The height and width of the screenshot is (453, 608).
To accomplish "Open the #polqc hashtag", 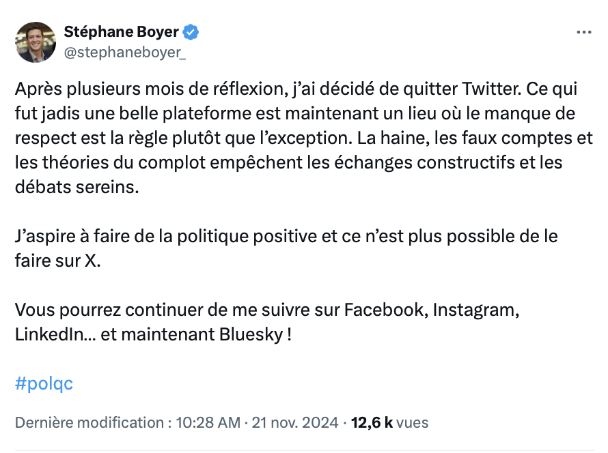I will pyautogui.click(x=44, y=383).
